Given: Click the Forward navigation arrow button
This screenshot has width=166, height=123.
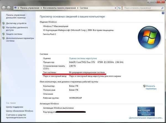Looking at the screenshot, I should point(9,8).
